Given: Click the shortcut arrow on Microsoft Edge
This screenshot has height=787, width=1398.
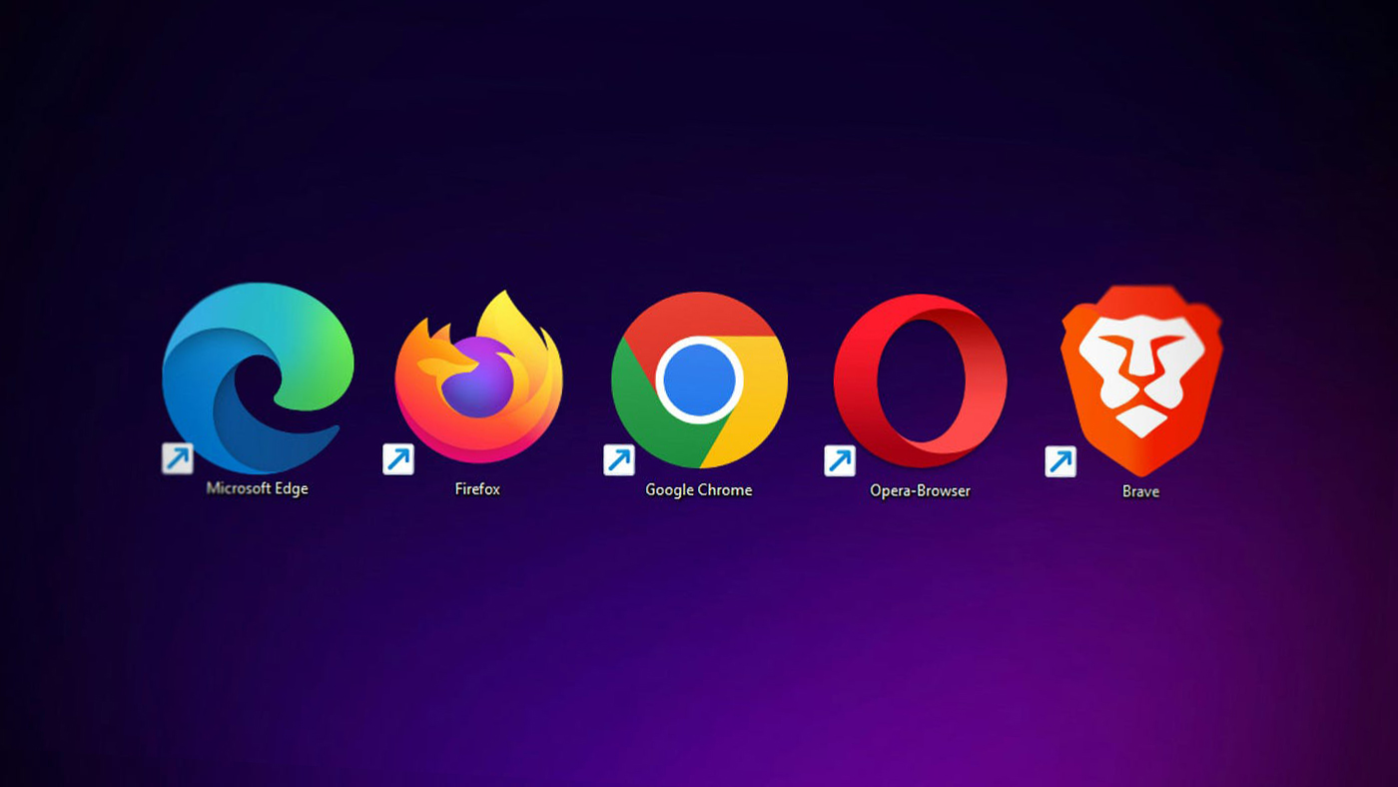Looking at the screenshot, I should point(178,458).
